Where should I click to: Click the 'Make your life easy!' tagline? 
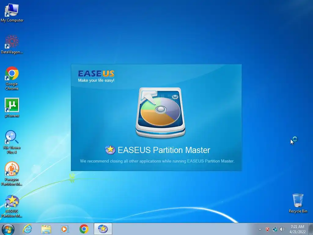tap(96, 80)
